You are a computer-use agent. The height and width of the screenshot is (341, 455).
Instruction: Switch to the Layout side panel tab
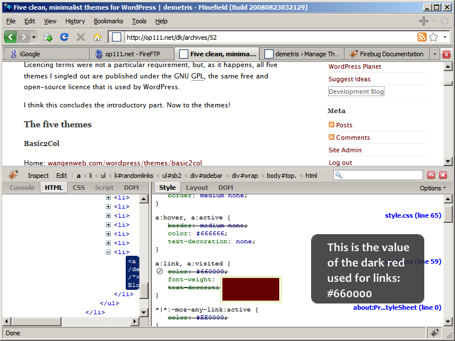[x=197, y=188]
